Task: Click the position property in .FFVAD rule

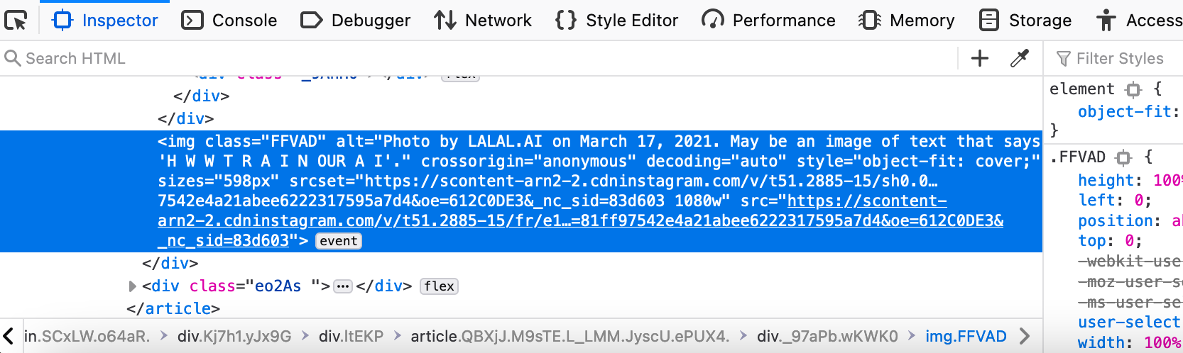Action: (x=1115, y=221)
